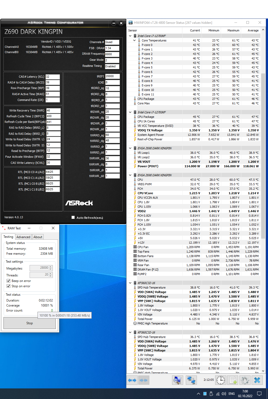Collapse the first KF560C32-16 section
This screenshot has width=268, height=399.
pos(130,283)
